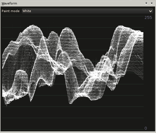This screenshot has width=156, height=133.
Task: Click the bottom grid line near 0
Action: click(73, 130)
